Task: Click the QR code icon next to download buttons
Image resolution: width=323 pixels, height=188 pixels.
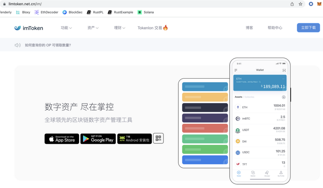Action: click(158, 138)
